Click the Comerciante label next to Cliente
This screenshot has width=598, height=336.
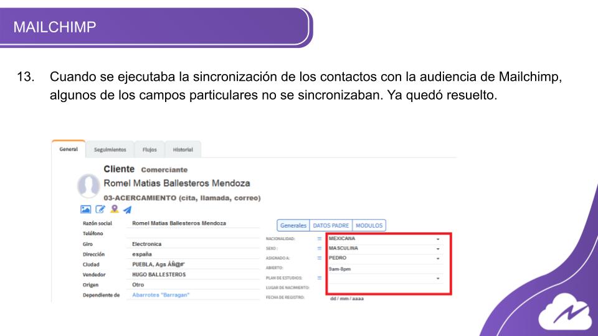pos(164,170)
